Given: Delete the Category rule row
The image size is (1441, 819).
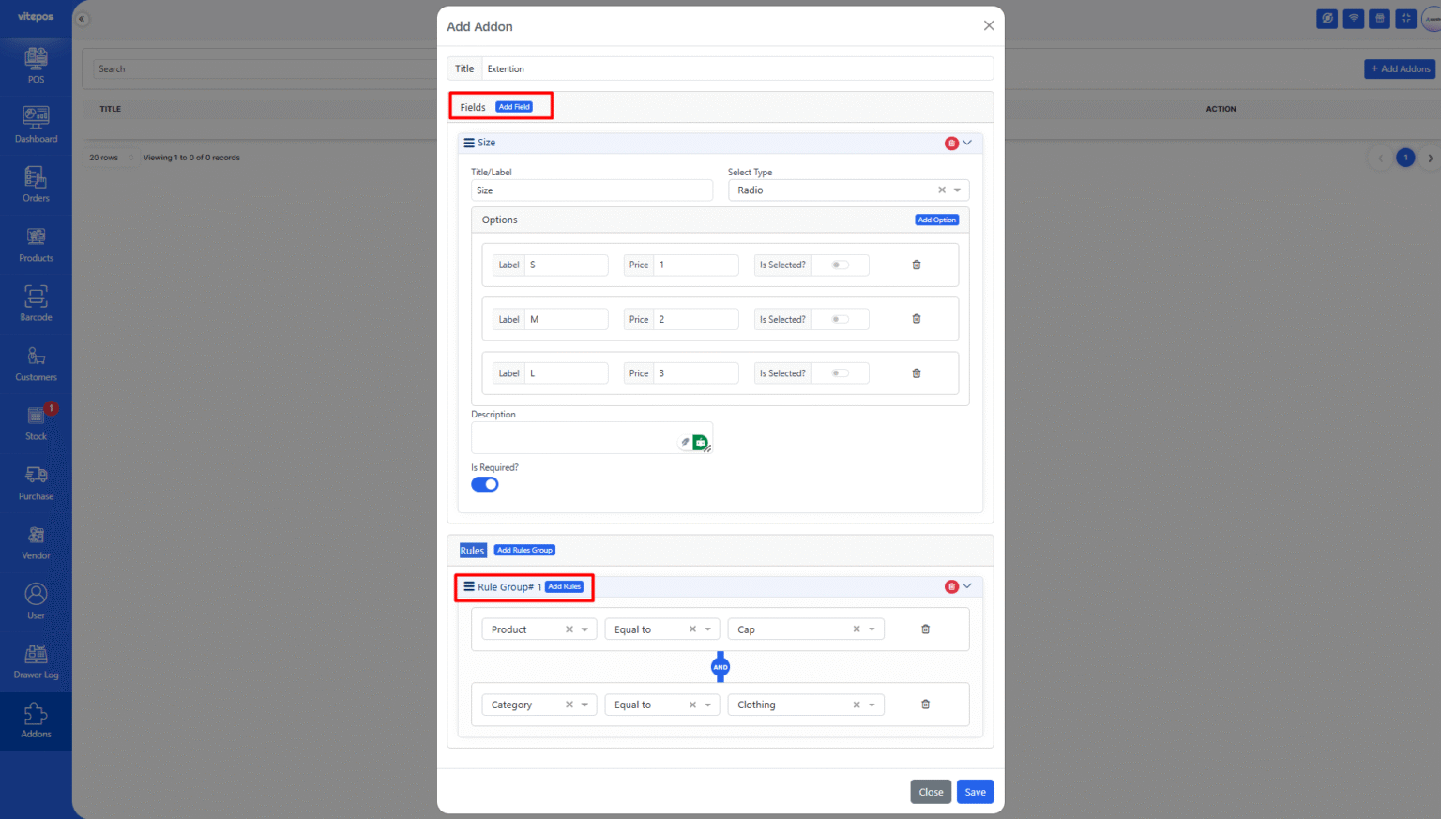Looking at the screenshot, I should point(925,704).
